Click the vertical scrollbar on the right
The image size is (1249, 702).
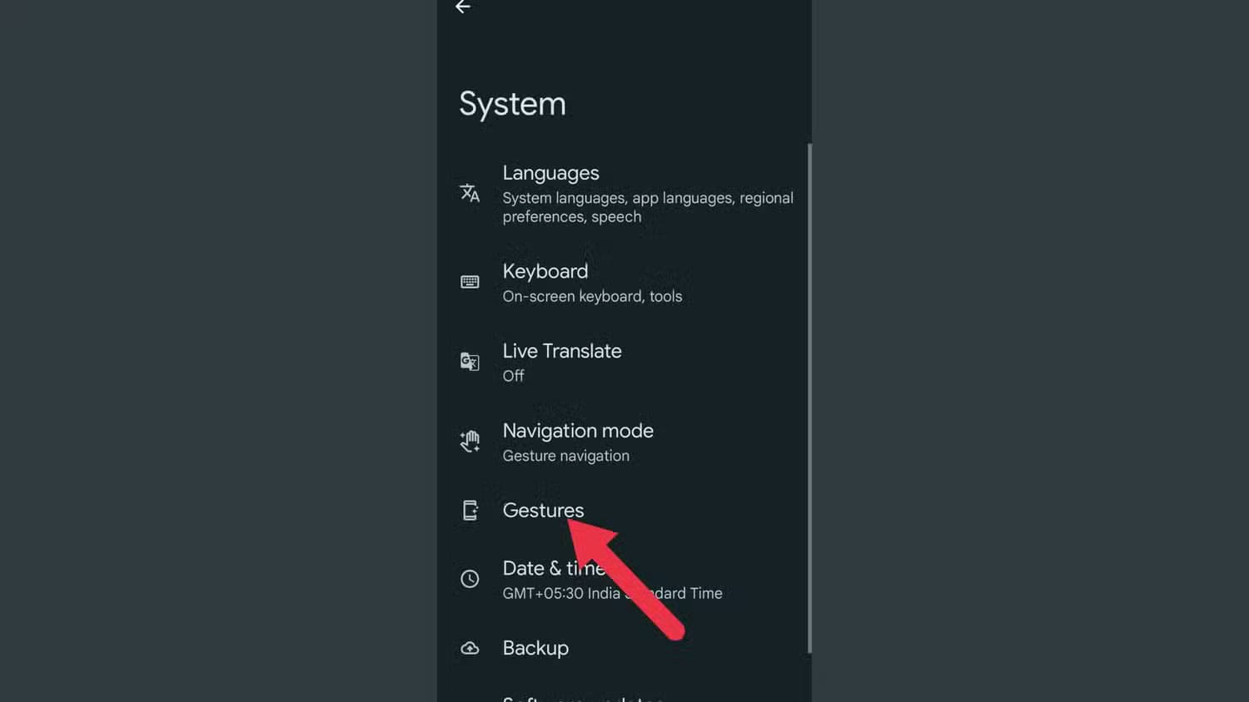click(x=809, y=398)
